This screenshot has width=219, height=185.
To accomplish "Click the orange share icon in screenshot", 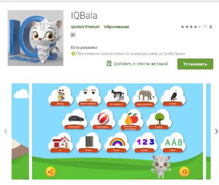I will (50, 172).
